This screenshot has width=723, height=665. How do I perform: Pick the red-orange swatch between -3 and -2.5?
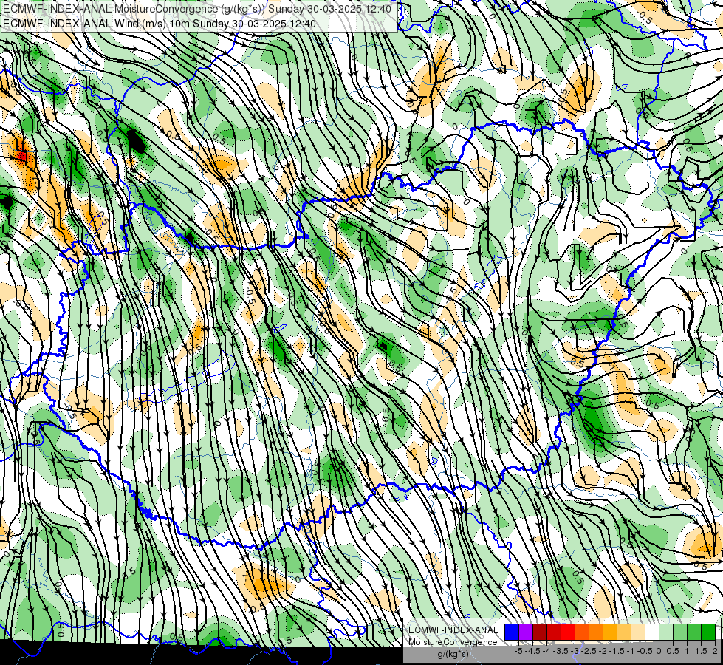pyautogui.click(x=582, y=632)
